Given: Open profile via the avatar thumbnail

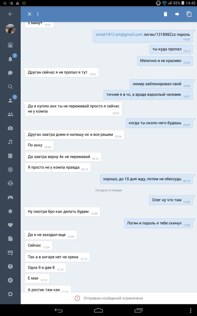Looking at the screenshot, I should (10, 29).
